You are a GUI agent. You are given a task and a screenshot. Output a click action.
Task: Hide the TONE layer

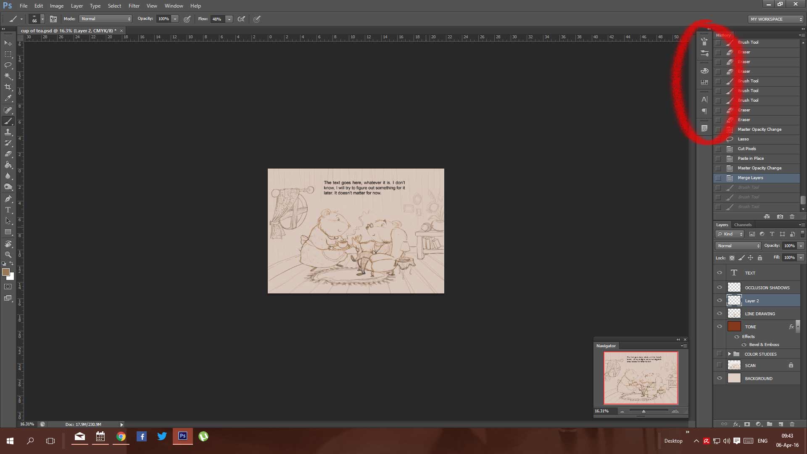click(720, 327)
